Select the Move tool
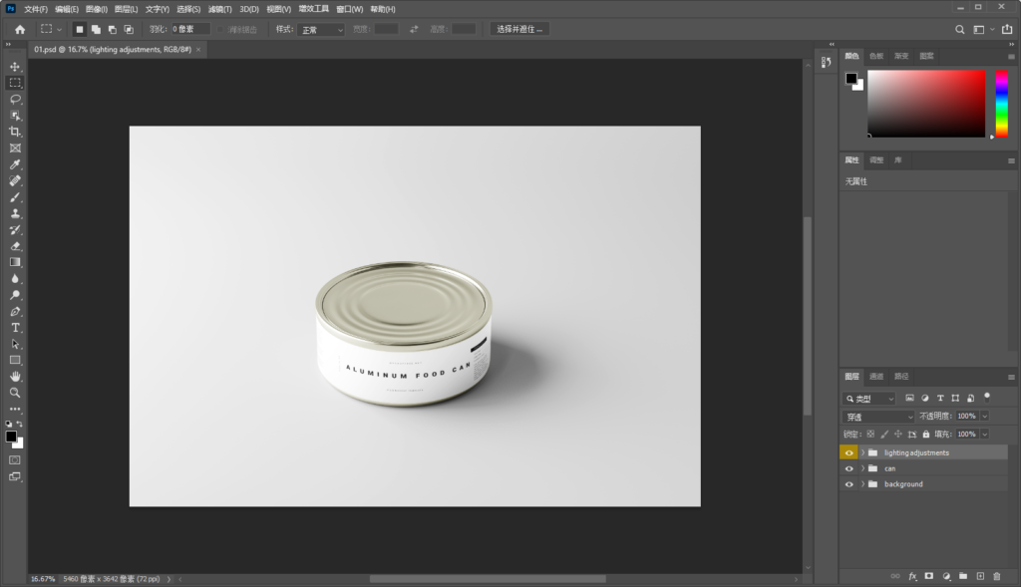This screenshot has width=1021, height=587. coord(15,67)
